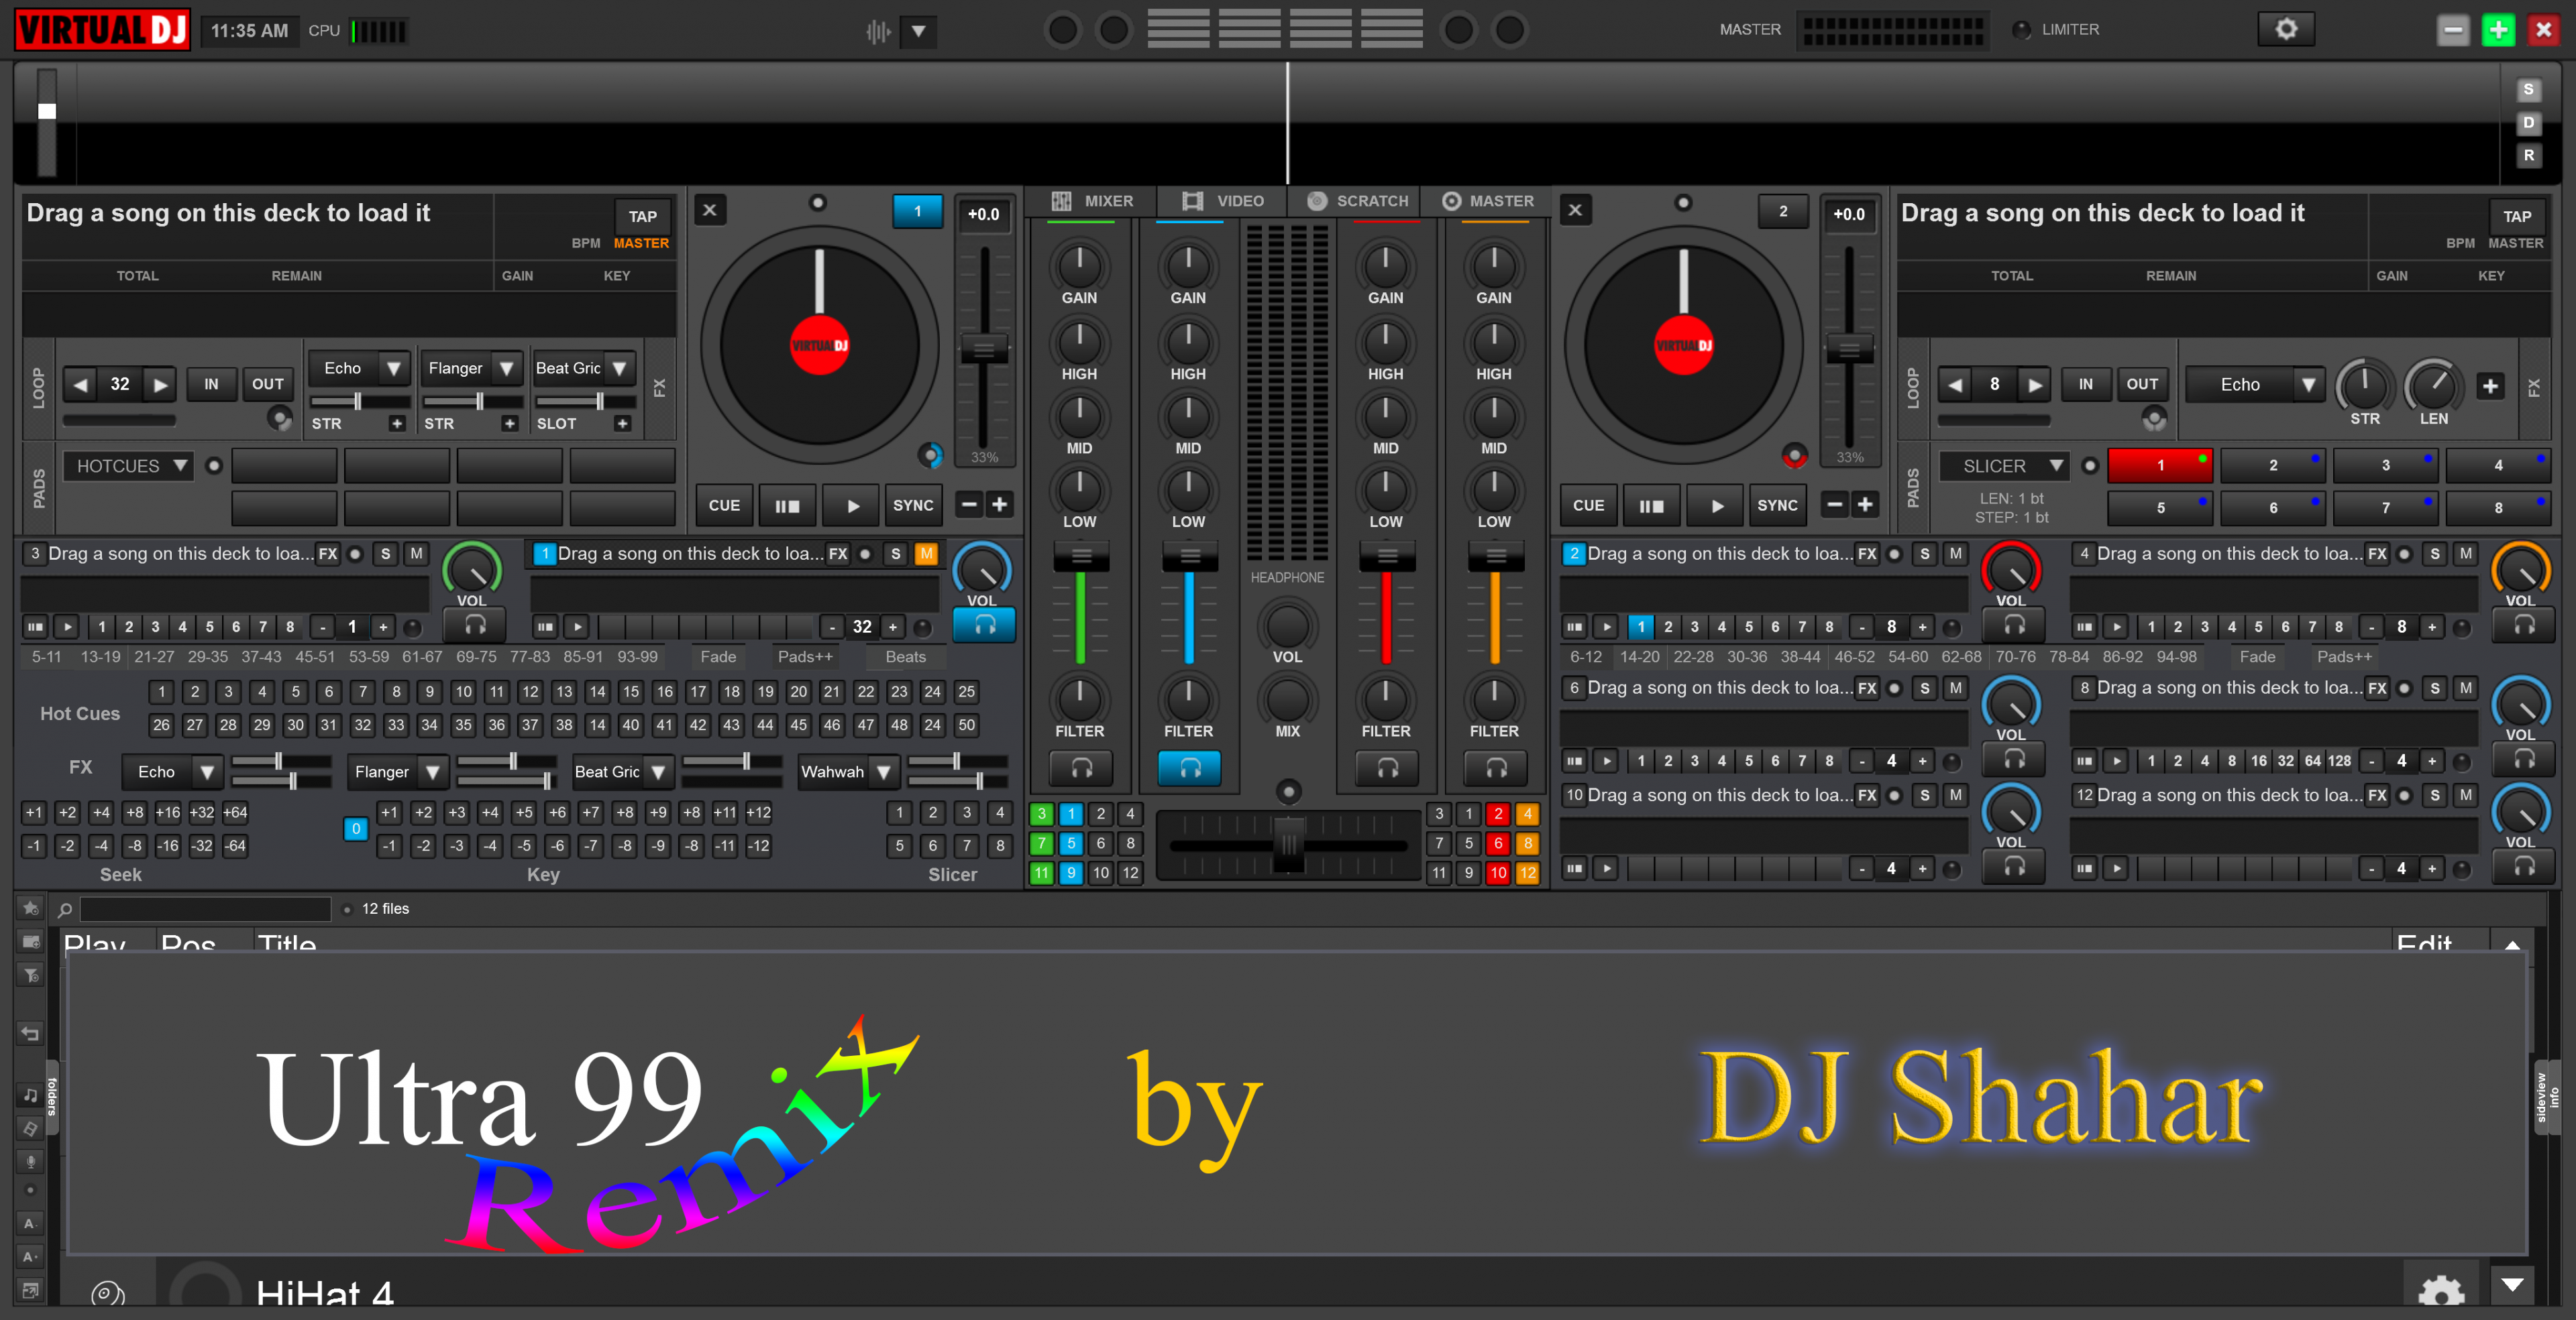Toggle the M button on sampler deck 2
Image resolution: width=2576 pixels, height=1320 pixels.
pyautogui.click(x=1955, y=554)
